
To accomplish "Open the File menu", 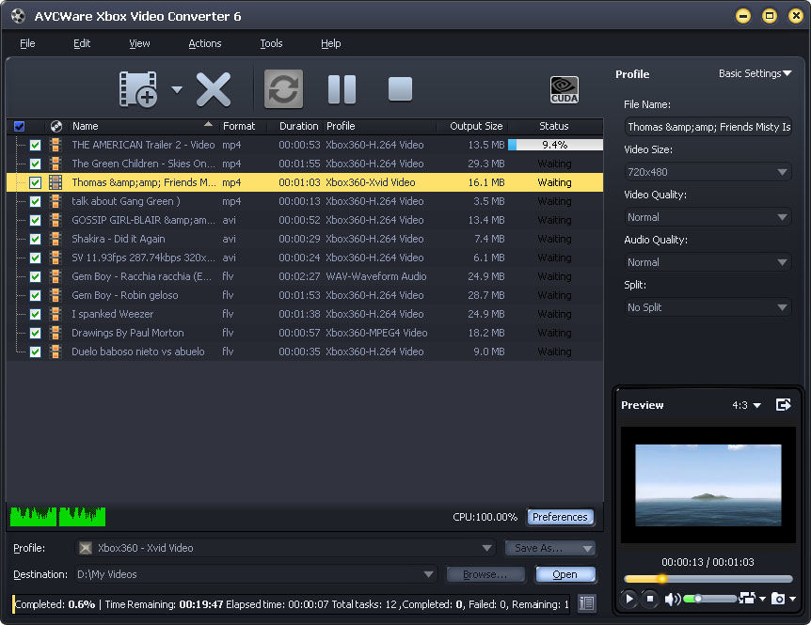I will (x=27, y=43).
